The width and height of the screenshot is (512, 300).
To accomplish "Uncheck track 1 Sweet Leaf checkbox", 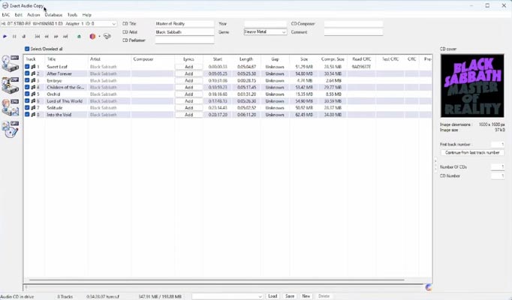I will (27, 67).
